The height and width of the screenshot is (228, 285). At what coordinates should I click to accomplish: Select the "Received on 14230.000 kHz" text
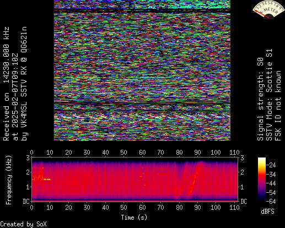[7, 84]
